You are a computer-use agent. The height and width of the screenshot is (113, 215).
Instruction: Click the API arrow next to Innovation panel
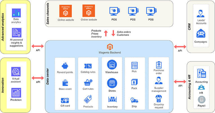click(x=38, y=78)
